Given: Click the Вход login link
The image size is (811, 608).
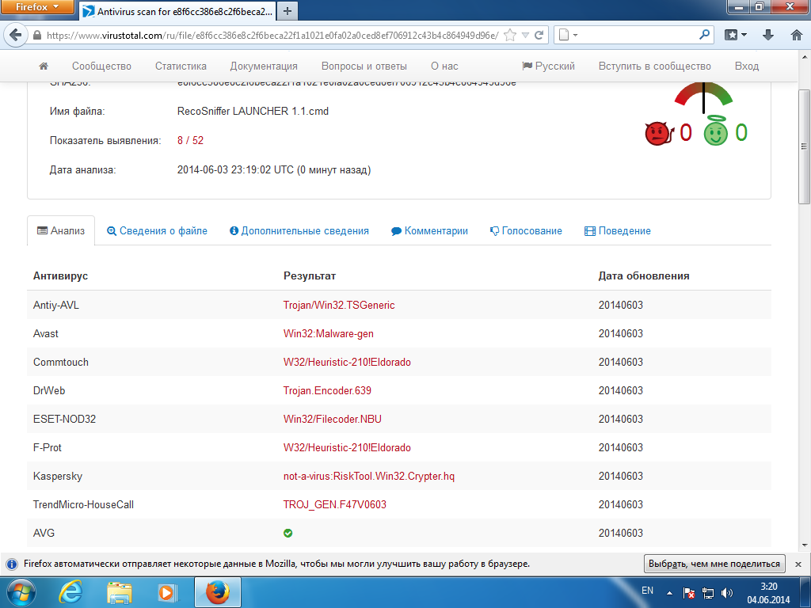Looking at the screenshot, I should (746, 66).
